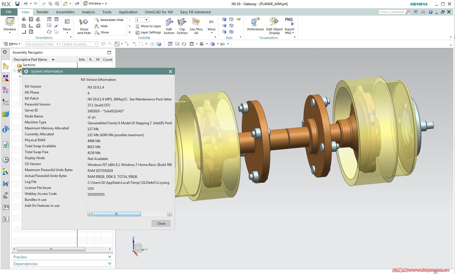Click the Edit Section tool
This screenshot has height=274, width=455.
tap(169, 26)
